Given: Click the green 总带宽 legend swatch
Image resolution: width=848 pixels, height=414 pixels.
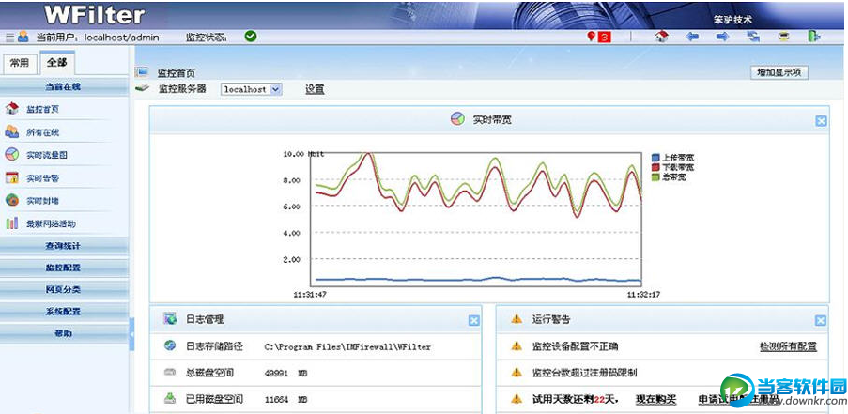Looking at the screenshot, I should point(656,177).
